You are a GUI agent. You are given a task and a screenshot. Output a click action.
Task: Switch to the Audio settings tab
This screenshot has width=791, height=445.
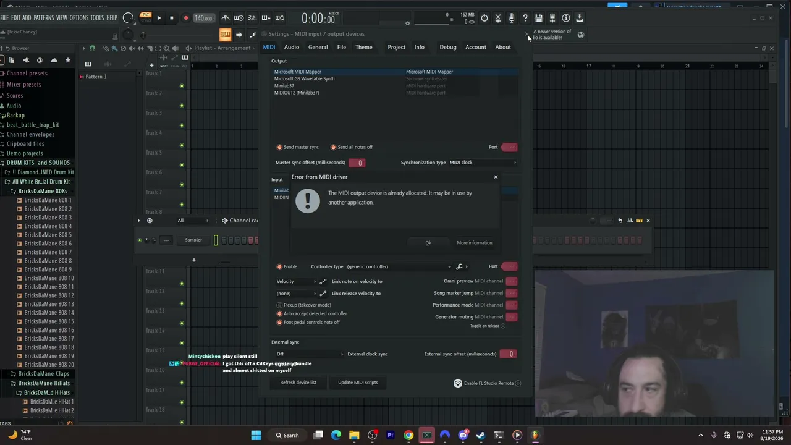(x=292, y=47)
